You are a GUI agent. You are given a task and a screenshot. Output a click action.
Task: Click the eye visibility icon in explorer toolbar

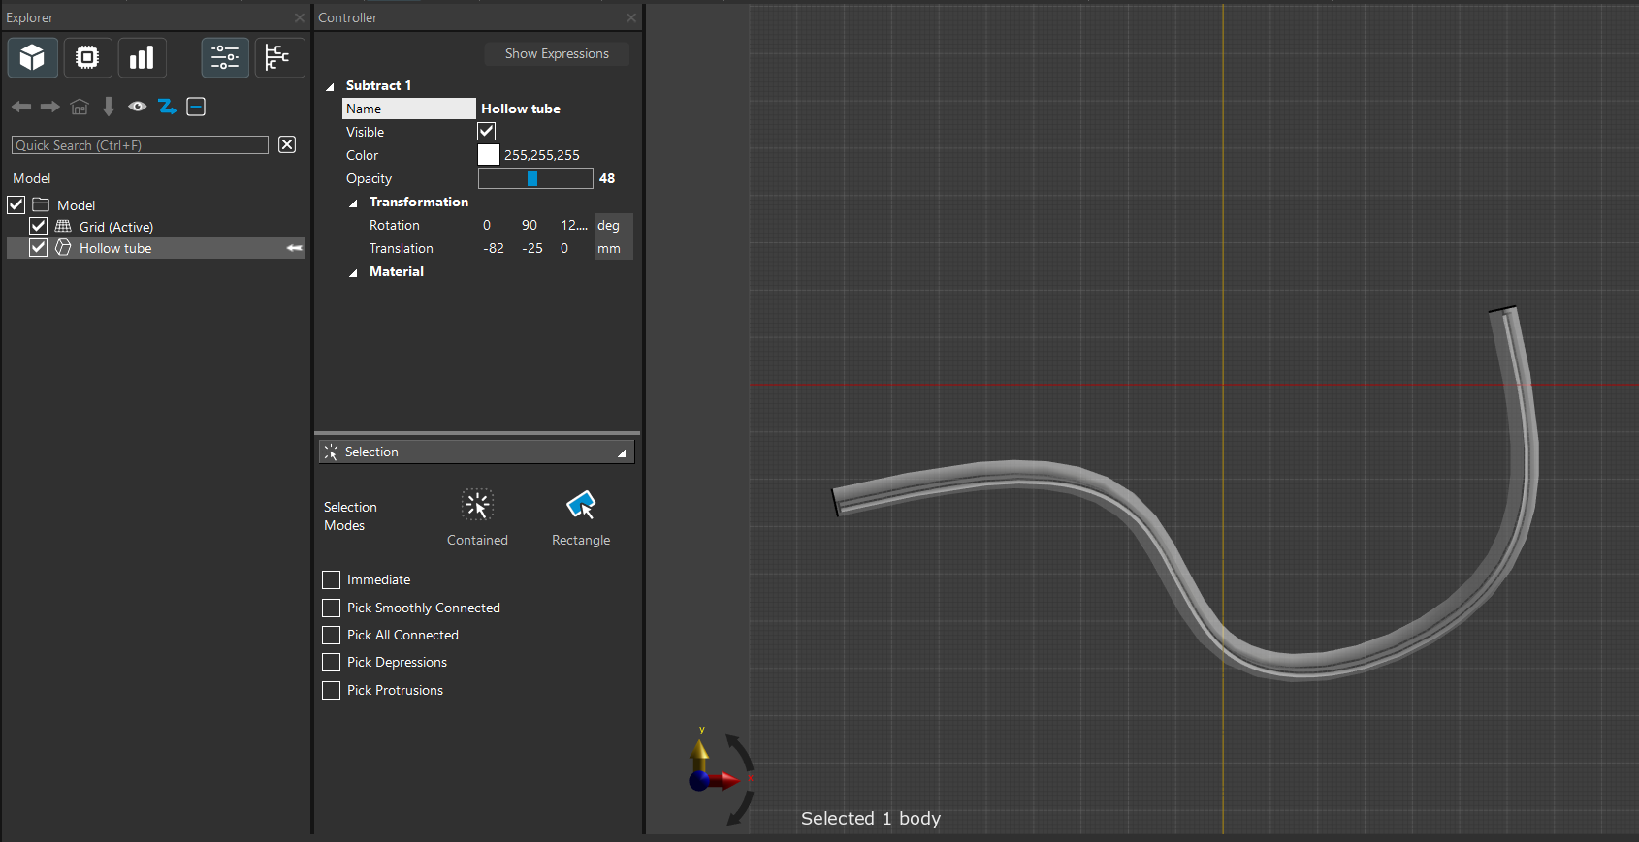pyautogui.click(x=138, y=107)
